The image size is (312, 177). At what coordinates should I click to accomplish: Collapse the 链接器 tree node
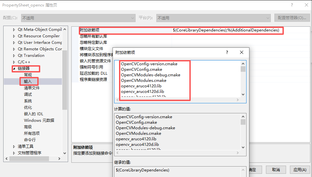click(x=14, y=69)
